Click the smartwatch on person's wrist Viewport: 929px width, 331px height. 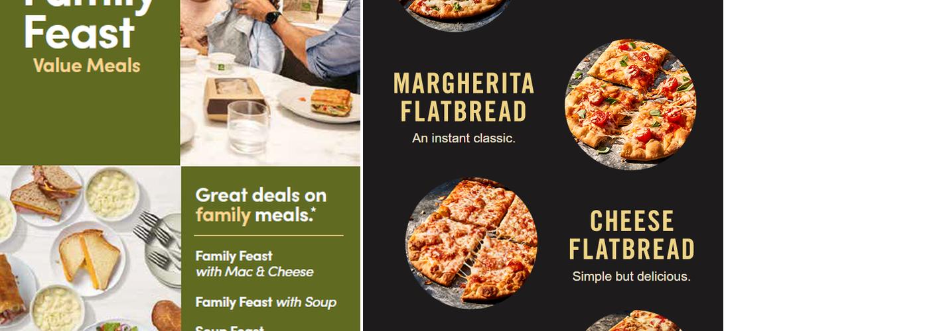(273, 18)
